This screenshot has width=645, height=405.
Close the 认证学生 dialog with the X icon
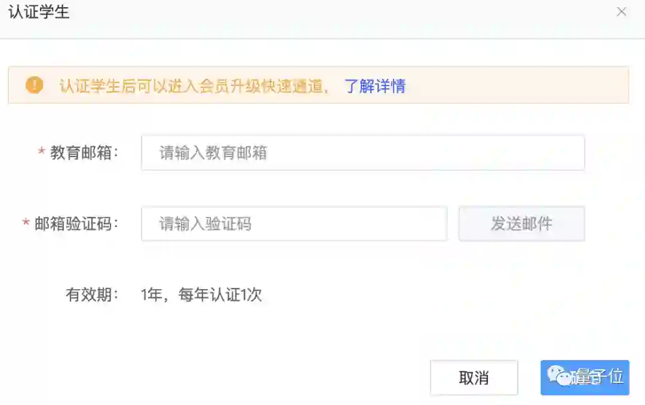point(621,12)
